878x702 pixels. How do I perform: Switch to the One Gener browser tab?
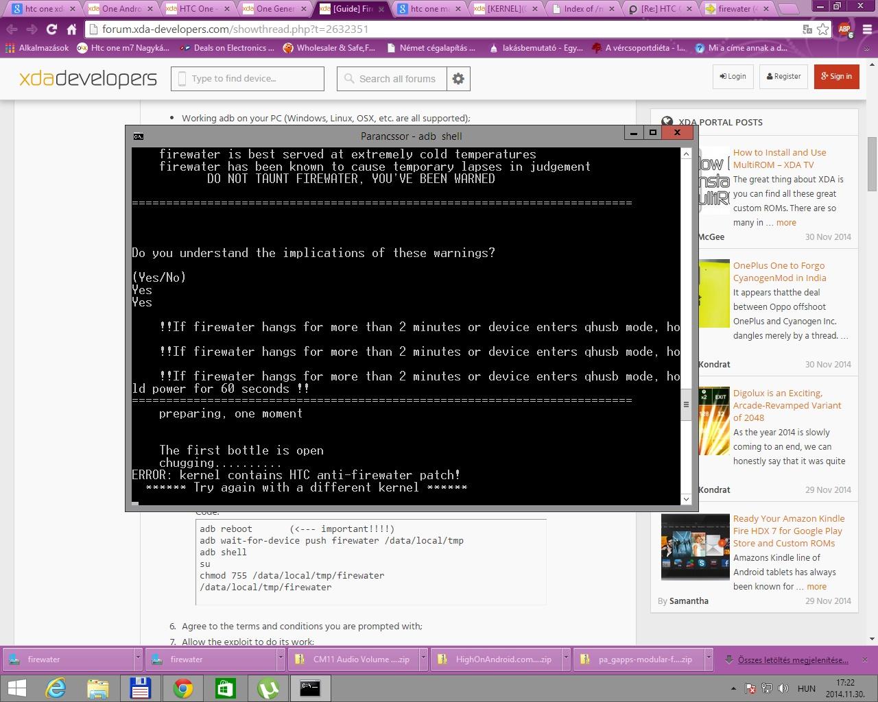click(x=274, y=9)
